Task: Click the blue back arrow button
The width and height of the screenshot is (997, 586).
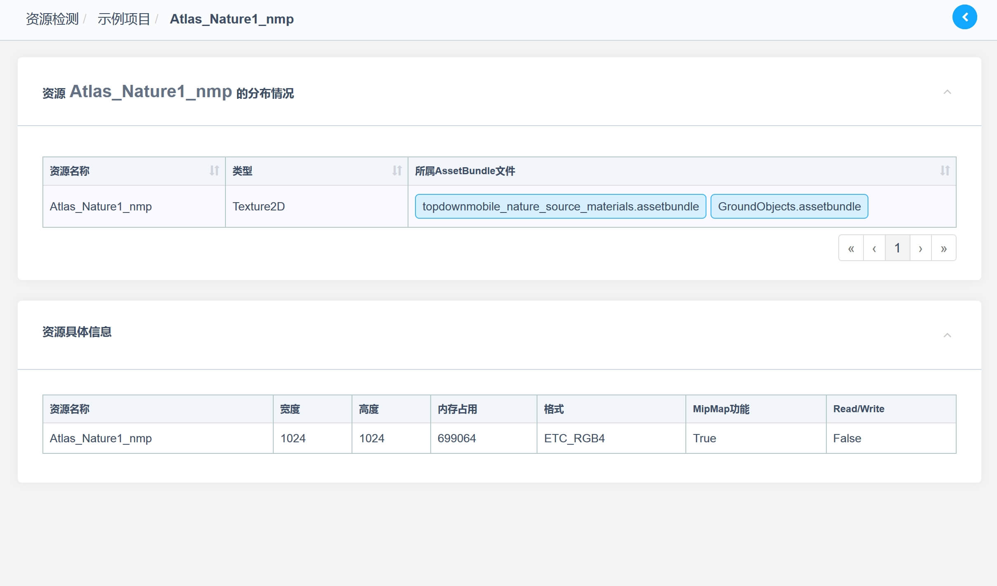Action: (x=964, y=17)
